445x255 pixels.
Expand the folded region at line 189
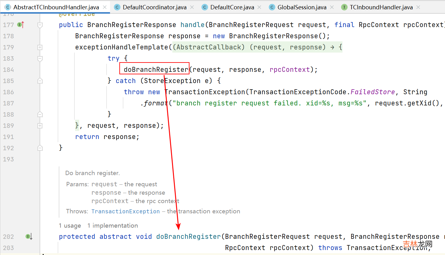[40, 126]
